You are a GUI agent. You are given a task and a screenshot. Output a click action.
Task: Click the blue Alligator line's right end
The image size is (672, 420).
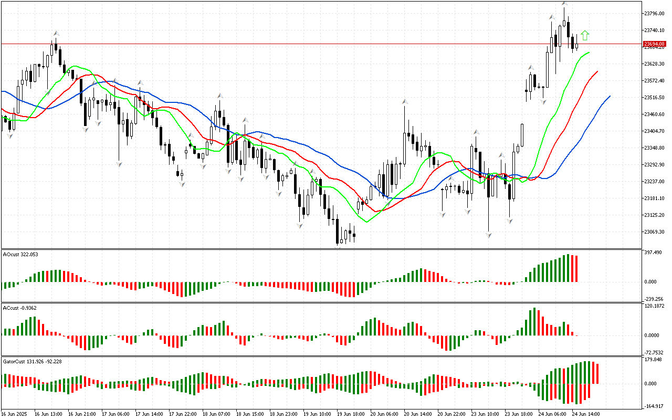610,96
